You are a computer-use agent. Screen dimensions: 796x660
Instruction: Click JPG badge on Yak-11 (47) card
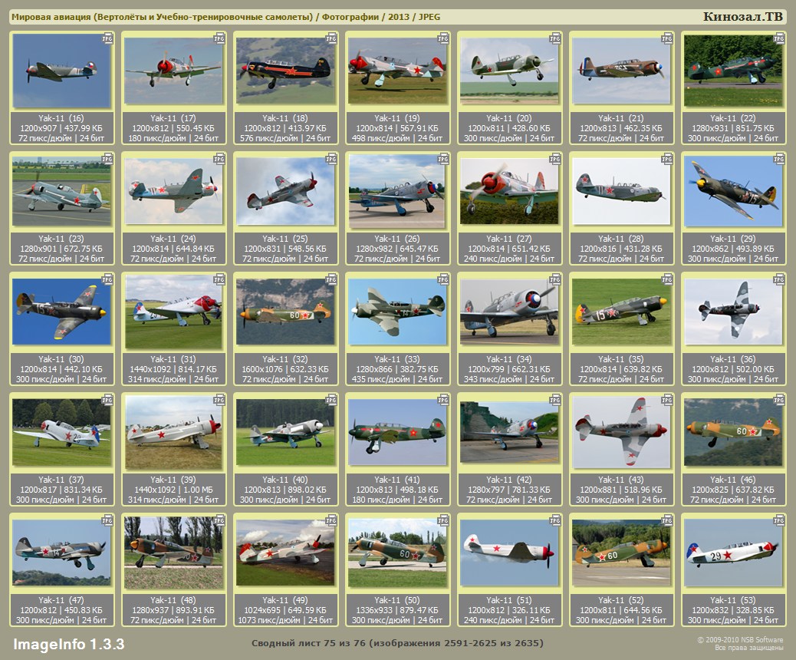[107, 520]
